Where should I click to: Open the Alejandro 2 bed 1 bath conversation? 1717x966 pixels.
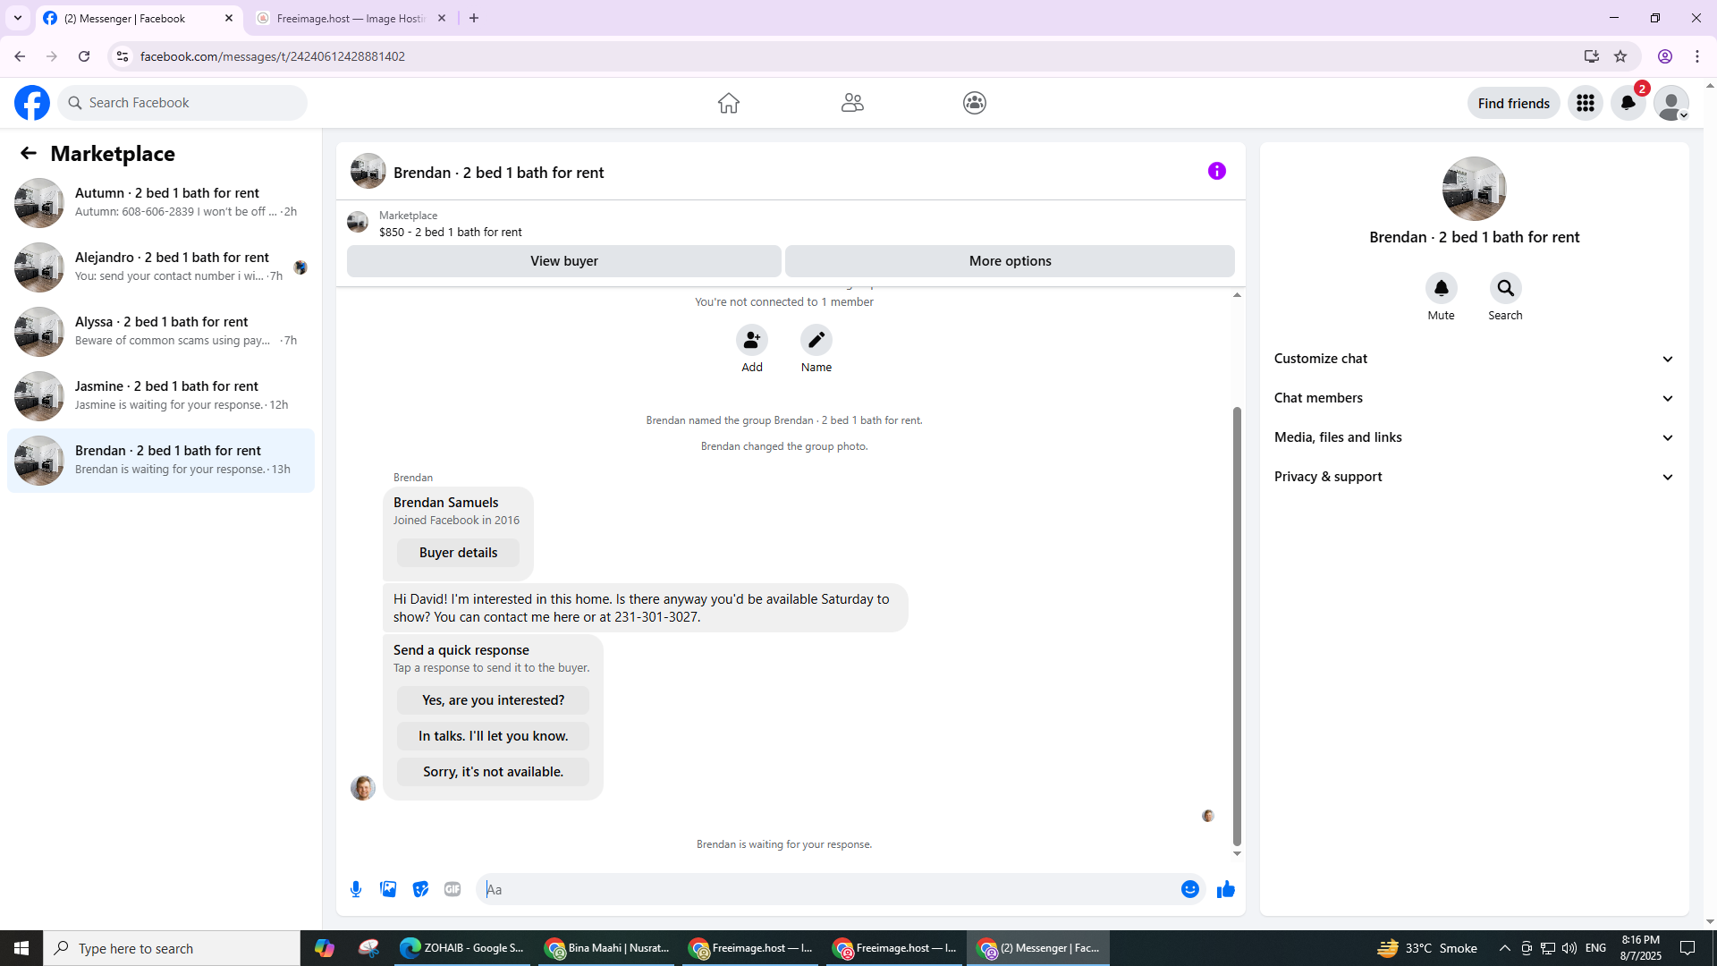161,267
